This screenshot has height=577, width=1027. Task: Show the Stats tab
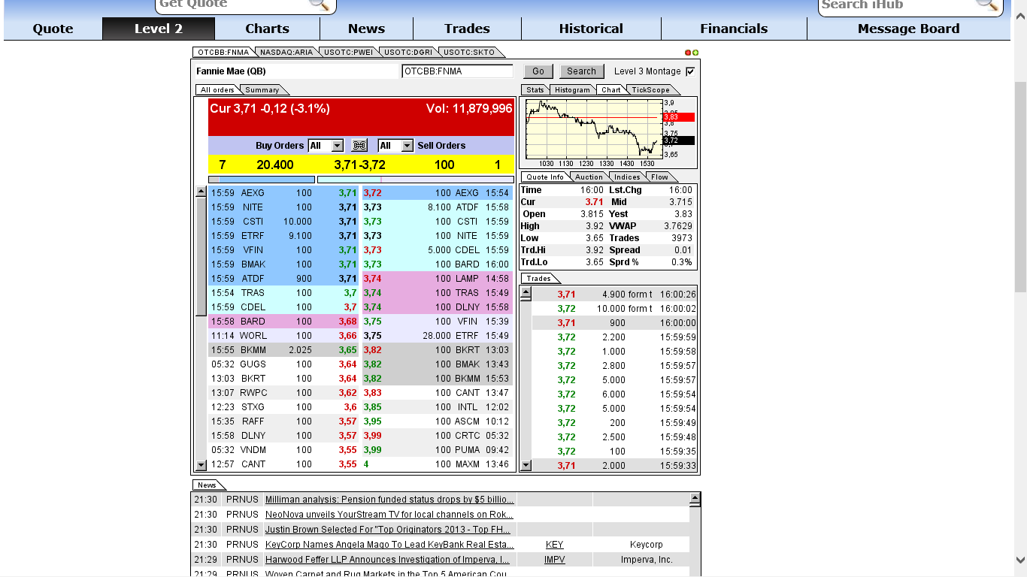[535, 90]
